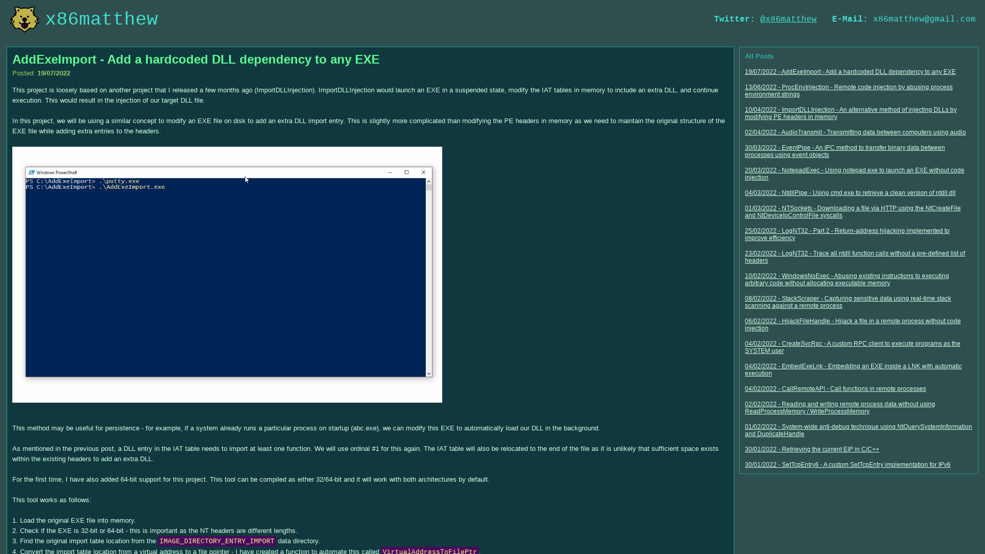Click the x86matthew@gmail.com email address
The width and height of the screenshot is (985, 554).
point(924,19)
